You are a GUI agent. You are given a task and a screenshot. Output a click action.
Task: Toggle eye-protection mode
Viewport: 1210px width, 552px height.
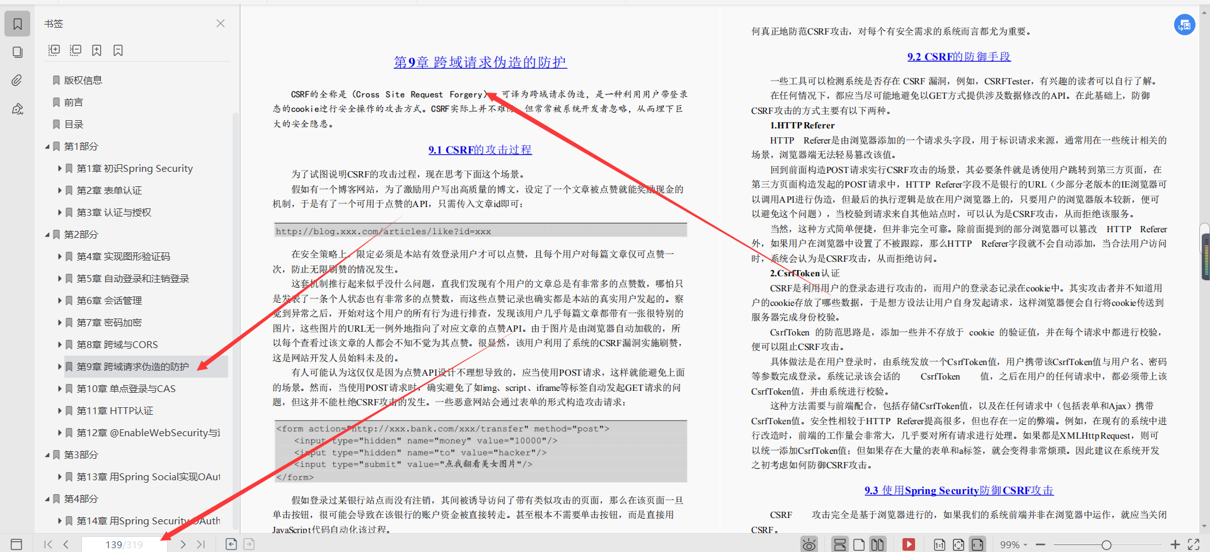coord(809,544)
